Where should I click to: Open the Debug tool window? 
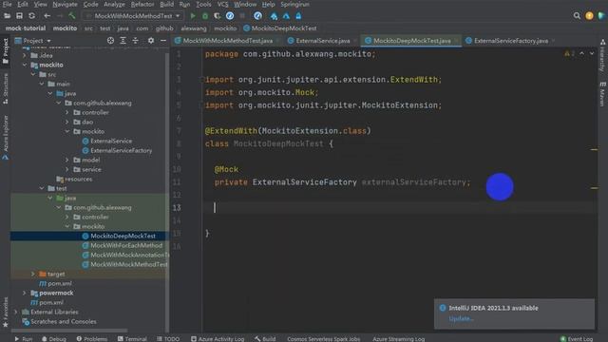pyautogui.click(x=54, y=339)
